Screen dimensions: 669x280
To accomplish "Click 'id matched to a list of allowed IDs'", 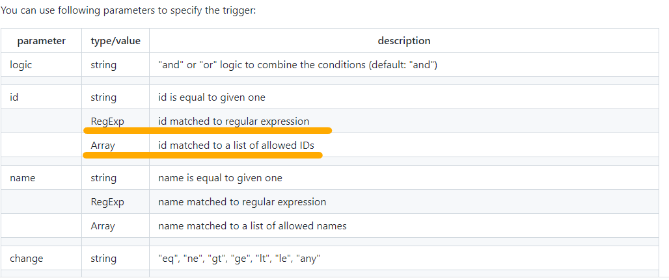I will click(x=236, y=146).
